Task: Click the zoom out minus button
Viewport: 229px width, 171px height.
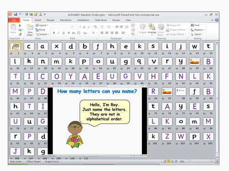Action: (187, 161)
